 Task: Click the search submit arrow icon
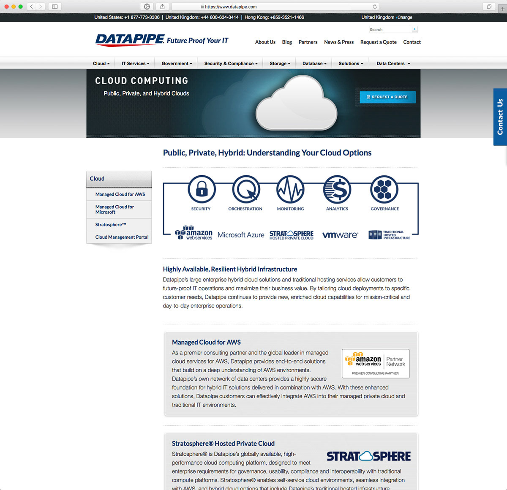coord(415,29)
